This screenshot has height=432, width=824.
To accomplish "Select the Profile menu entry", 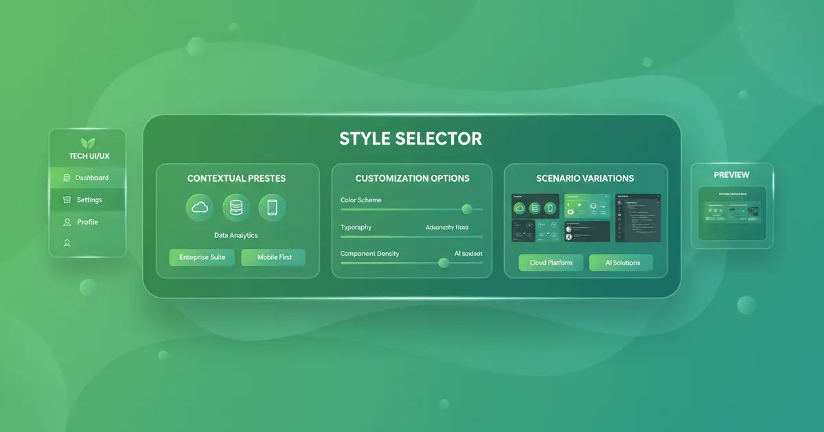I will (87, 221).
